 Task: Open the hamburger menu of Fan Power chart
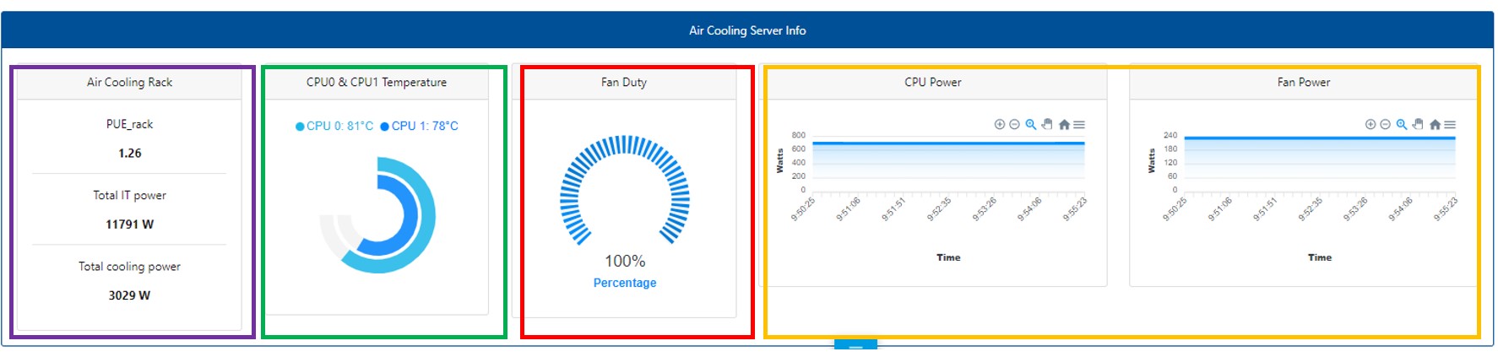(x=1450, y=124)
